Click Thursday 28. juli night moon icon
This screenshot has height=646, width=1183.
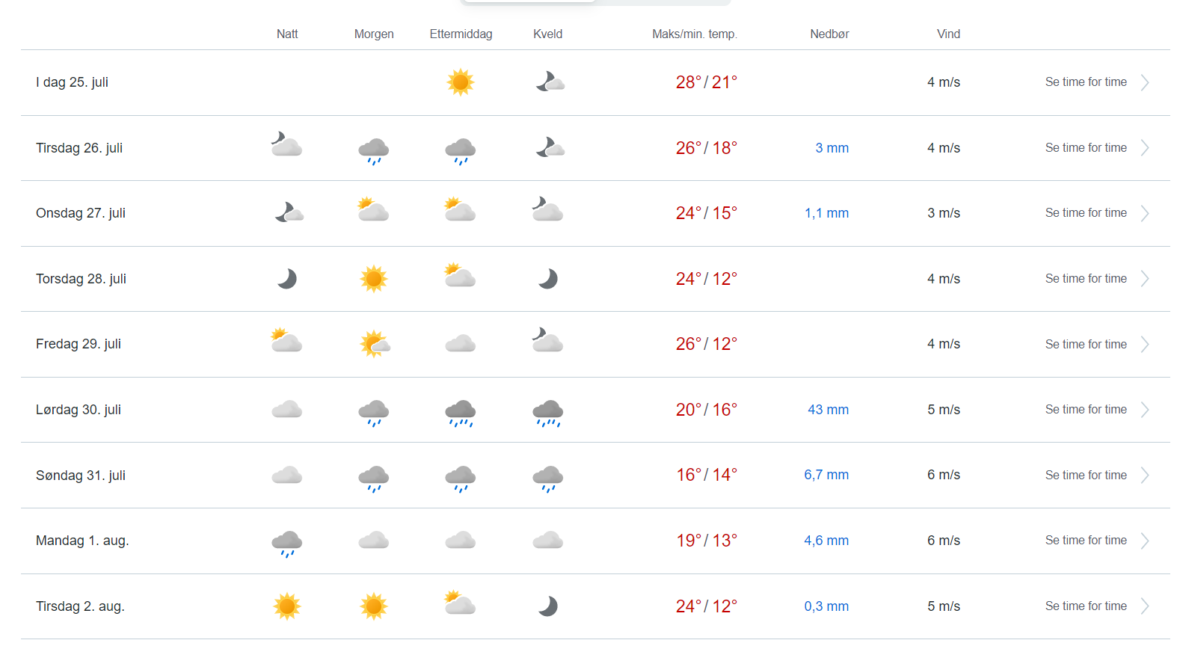pyautogui.click(x=287, y=279)
